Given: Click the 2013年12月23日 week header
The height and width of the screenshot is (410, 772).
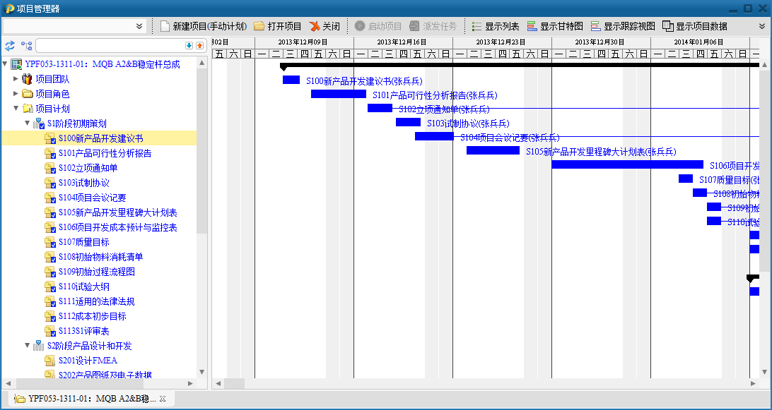Looking at the screenshot, I should (501, 42).
